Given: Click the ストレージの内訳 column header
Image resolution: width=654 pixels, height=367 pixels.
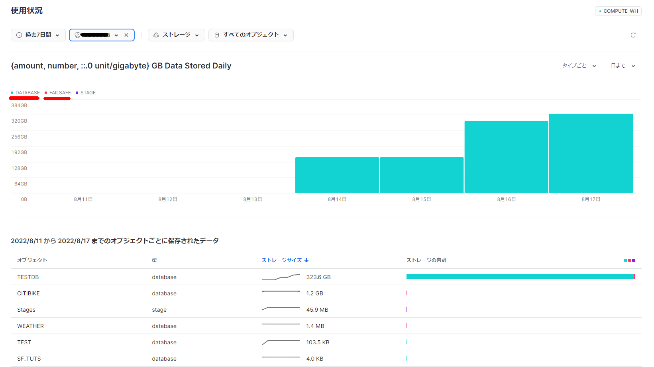Looking at the screenshot, I should coord(426,260).
